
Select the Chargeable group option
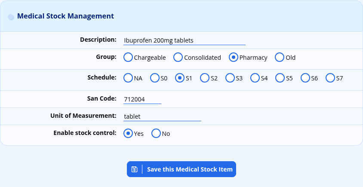(x=128, y=57)
